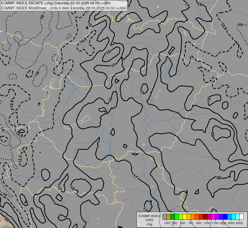Select the dark green legend swatch
Image resolution: width=248 pixels, height=228 pixels.
pyautogui.click(x=173, y=217)
